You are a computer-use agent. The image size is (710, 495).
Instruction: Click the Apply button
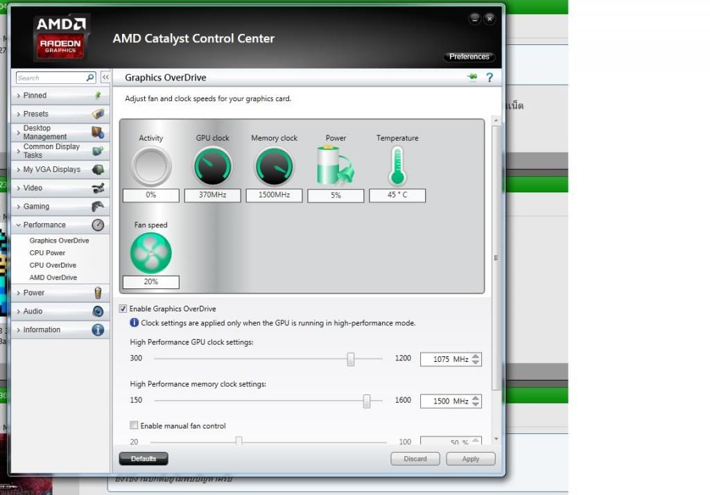coord(471,459)
